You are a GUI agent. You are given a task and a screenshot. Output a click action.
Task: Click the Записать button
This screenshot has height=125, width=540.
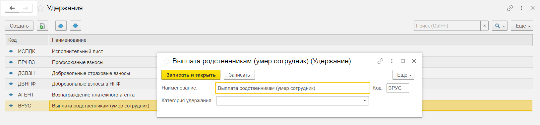pos(239,75)
